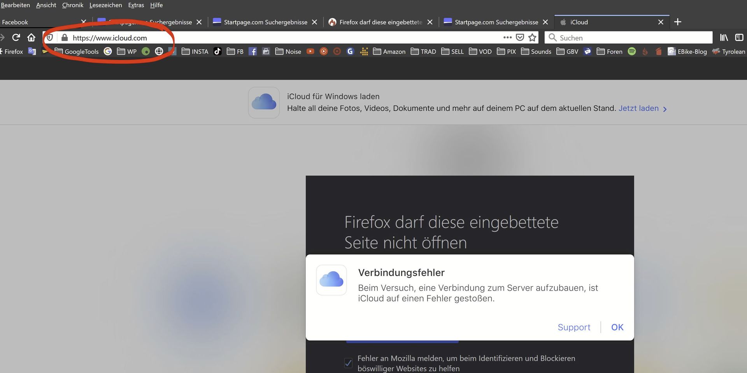Image resolution: width=747 pixels, height=373 pixels.
Task: Open the Extras menu
Action: point(136,5)
